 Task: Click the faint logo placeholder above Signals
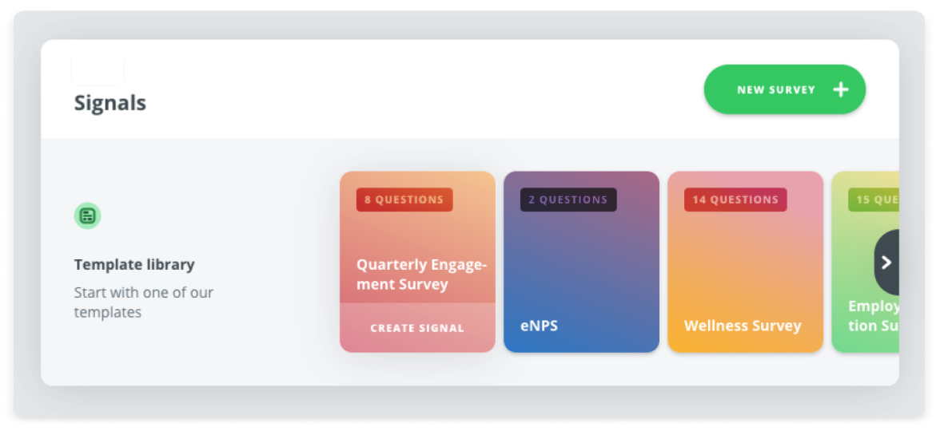tap(98, 70)
